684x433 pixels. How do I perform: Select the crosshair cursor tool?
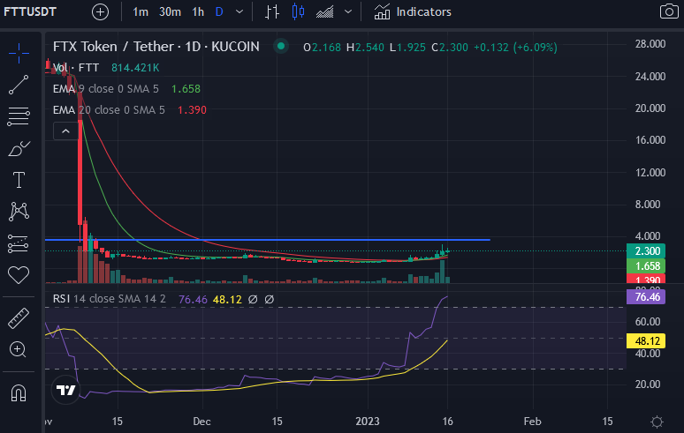point(19,52)
